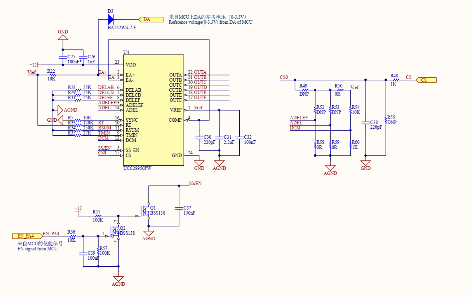
Task: Select 'EN signal from MCU' note text
Action: 37,249
